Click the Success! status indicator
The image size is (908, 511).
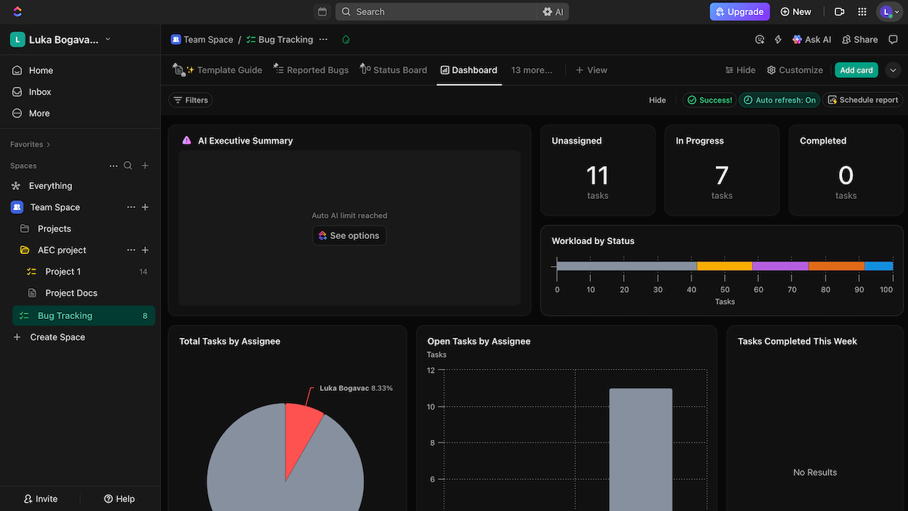pos(709,99)
